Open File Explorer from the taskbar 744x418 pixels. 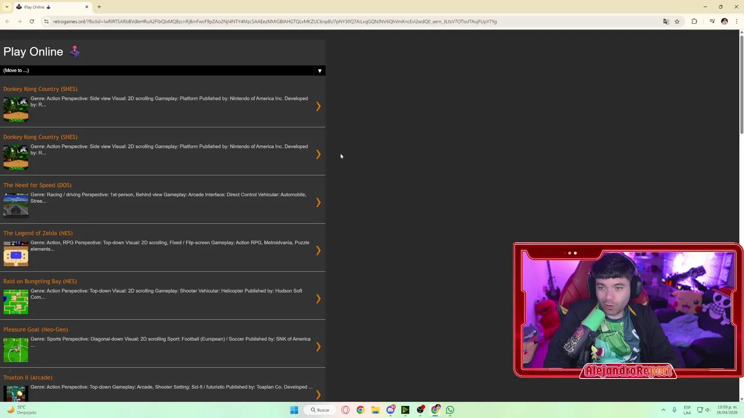[x=375, y=410]
